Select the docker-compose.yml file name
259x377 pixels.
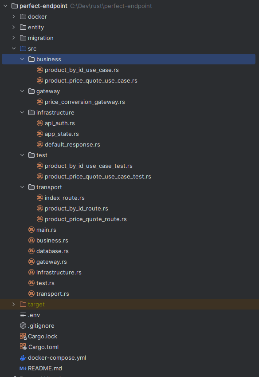(x=57, y=357)
